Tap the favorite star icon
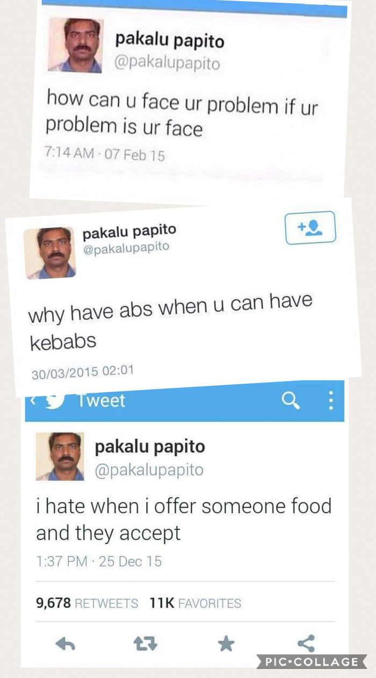This screenshot has height=678, width=376. click(x=226, y=644)
